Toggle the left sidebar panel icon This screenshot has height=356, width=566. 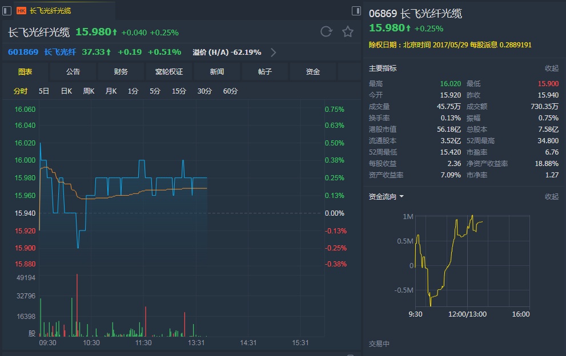[7, 11]
